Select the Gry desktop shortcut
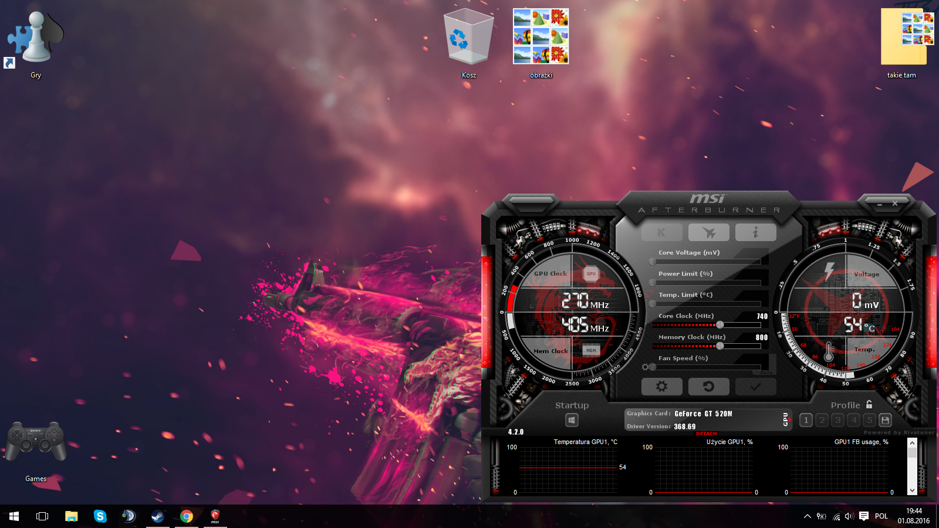This screenshot has width=939, height=528. point(36,44)
